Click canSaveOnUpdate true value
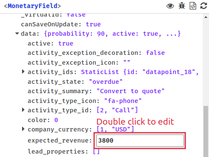The width and height of the screenshot is (209, 157). coord(93,24)
